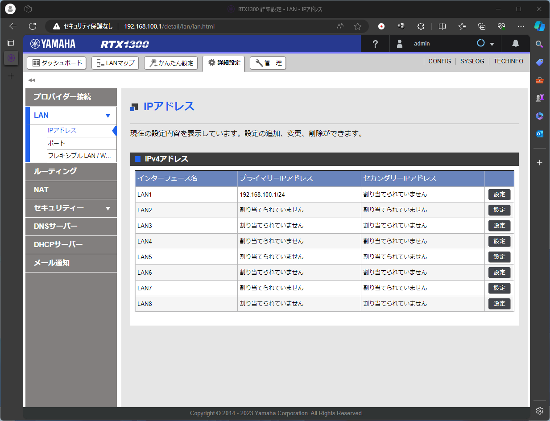This screenshot has height=421, width=550.
Task: Open Edge sidebar settings gear icon
Action: (x=539, y=410)
